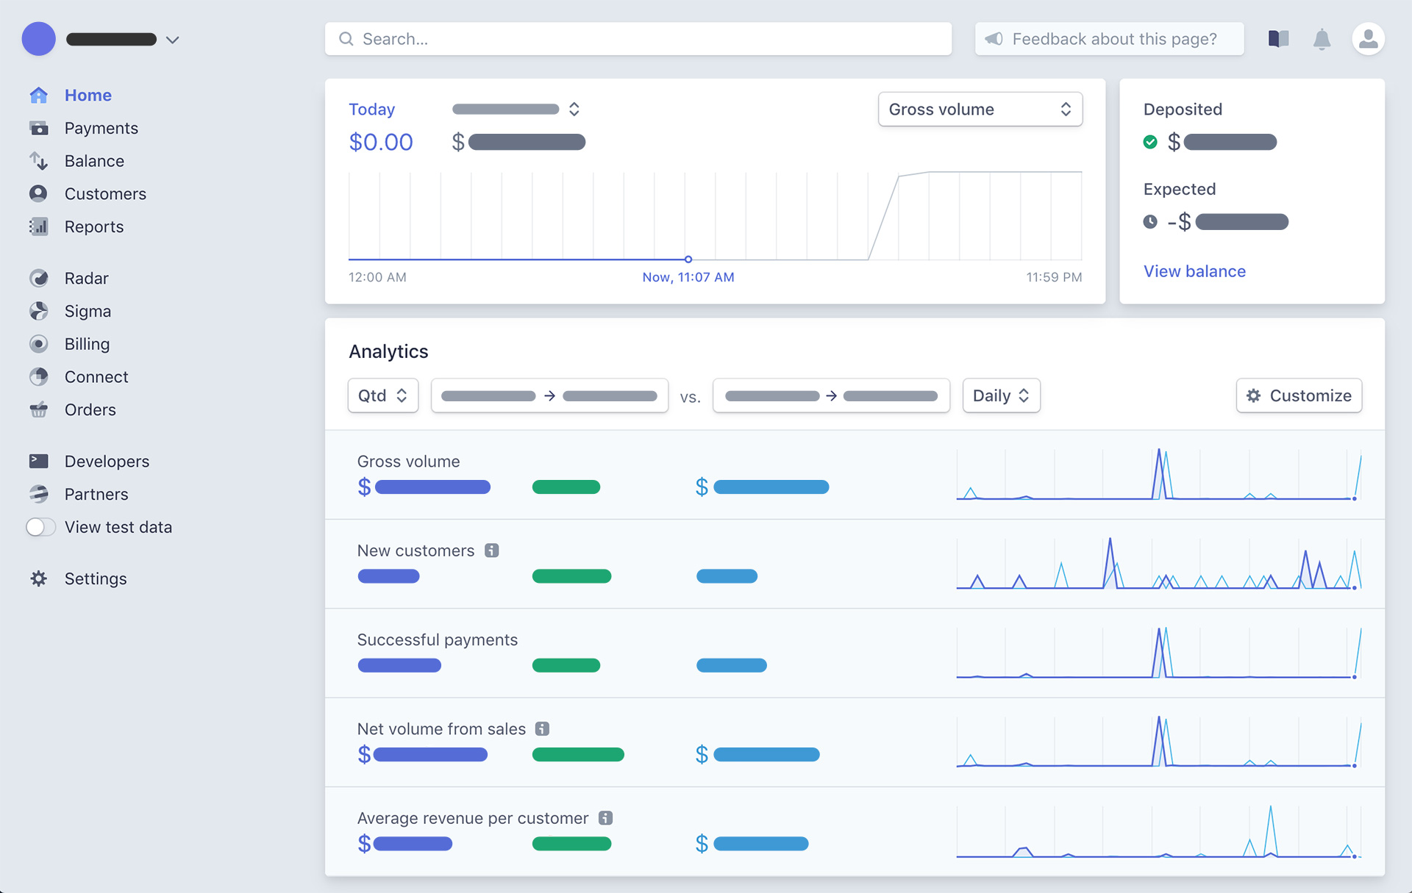
Task: Open Connect via its sidebar icon
Action: pyautogui.click(x=39, y=376)
